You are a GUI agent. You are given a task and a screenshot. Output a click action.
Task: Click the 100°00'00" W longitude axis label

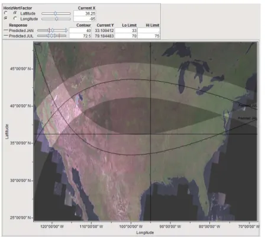131,226
